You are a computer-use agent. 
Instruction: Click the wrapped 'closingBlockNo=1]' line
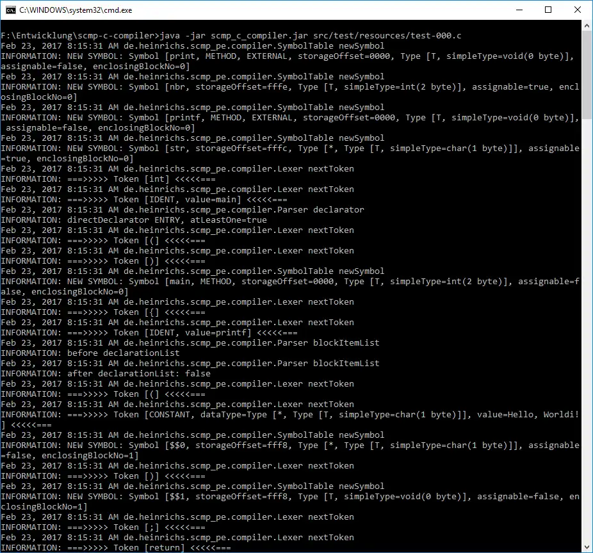(44, 506)
